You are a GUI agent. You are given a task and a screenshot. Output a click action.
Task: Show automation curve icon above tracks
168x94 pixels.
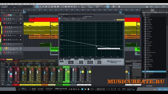tap(10, 10)
